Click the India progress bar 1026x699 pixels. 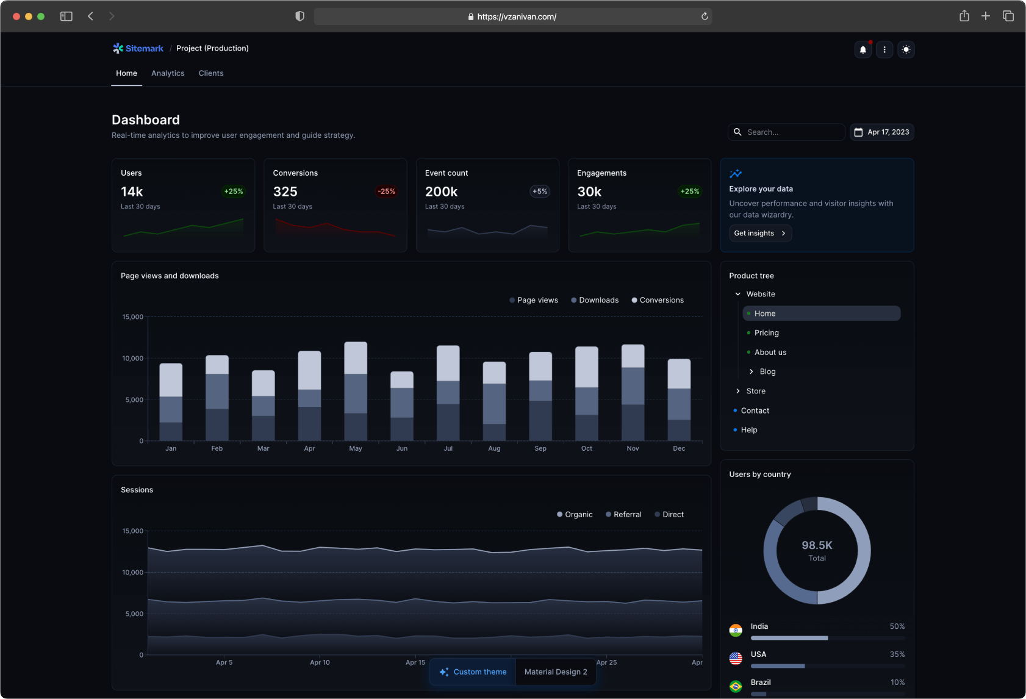point(828,638)
